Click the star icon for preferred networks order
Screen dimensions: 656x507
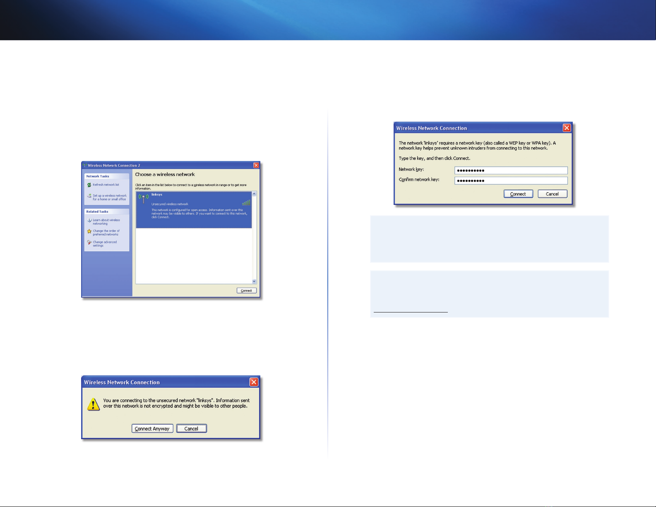[89, 231]
